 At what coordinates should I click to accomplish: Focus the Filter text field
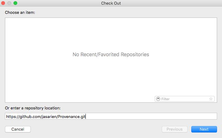[x=184, y=99]
